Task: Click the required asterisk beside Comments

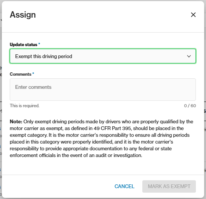Action: [33, 73]
